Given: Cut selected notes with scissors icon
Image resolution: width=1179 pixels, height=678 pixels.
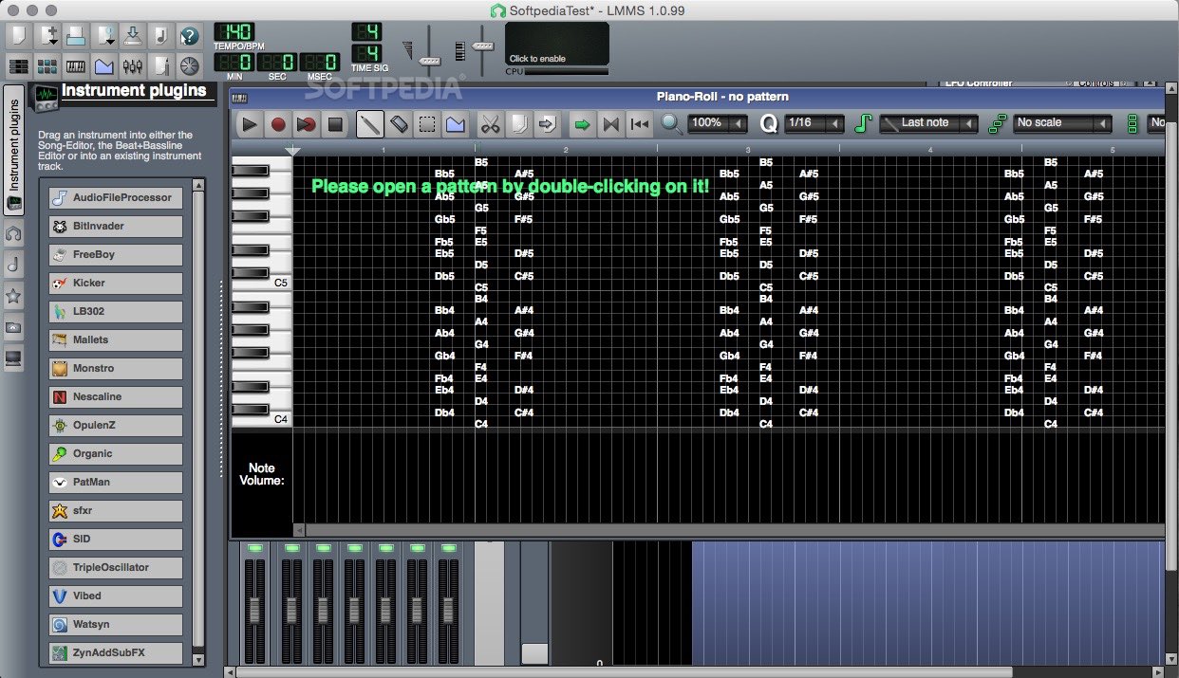Looking at the screenshot, I should [490, 123].
